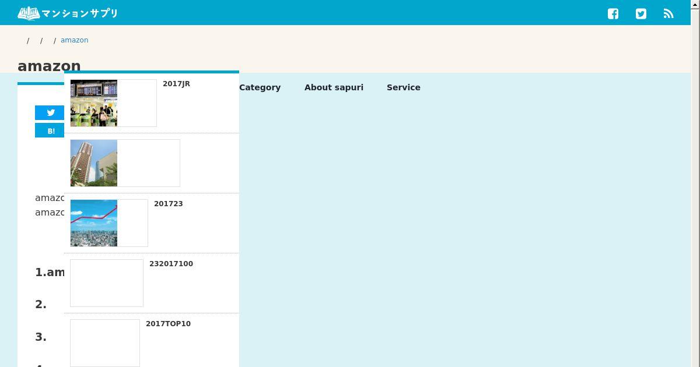
Task: Click the blank thumbnail beside 2017TOP10
Action: pyautogui.click(x=105, y=343)
